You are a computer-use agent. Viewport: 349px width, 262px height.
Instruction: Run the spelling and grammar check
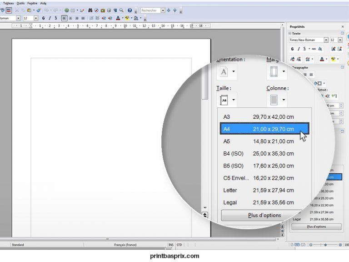(2, 10)
